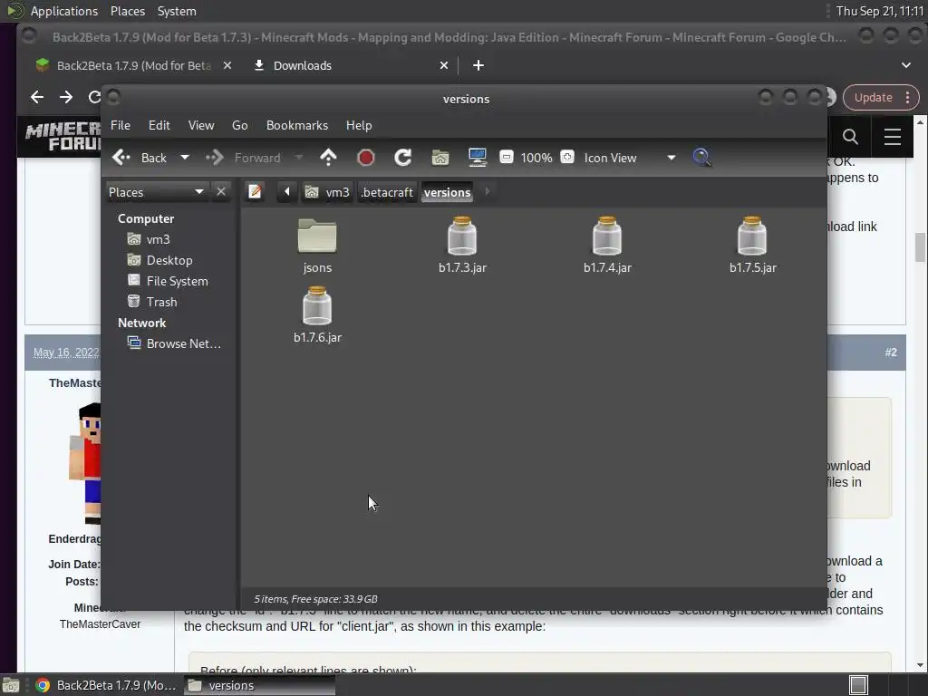Image resolution: width=928 pixels, height=696 pixels.
Task: Reload the versions folder
Action: click(x=403, y=158)
